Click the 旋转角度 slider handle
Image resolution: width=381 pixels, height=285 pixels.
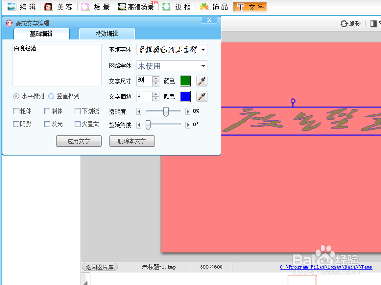[148, 125]
